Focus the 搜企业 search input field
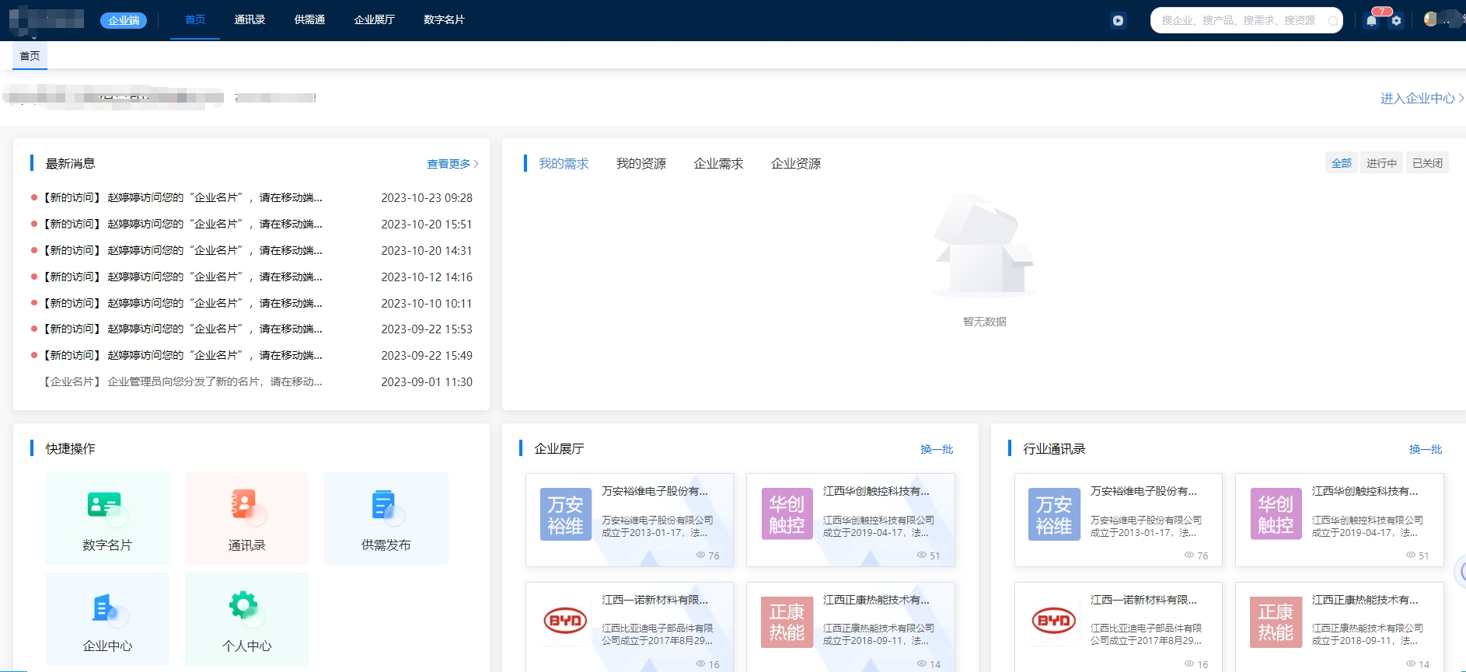 pyautogui.click(x=1237, y=21)
